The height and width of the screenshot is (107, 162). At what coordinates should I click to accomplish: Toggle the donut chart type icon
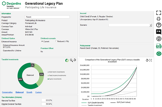pyautogui.click(x=67, y=60)
